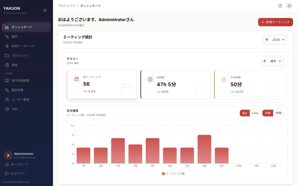The width and height of the screenshot is (298, 186).
Task: Open the 履歴 sidebar item
Action: tap(26, 65)
